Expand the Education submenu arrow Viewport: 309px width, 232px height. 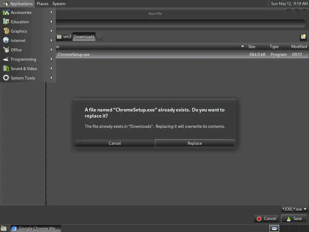click(51, 21)
